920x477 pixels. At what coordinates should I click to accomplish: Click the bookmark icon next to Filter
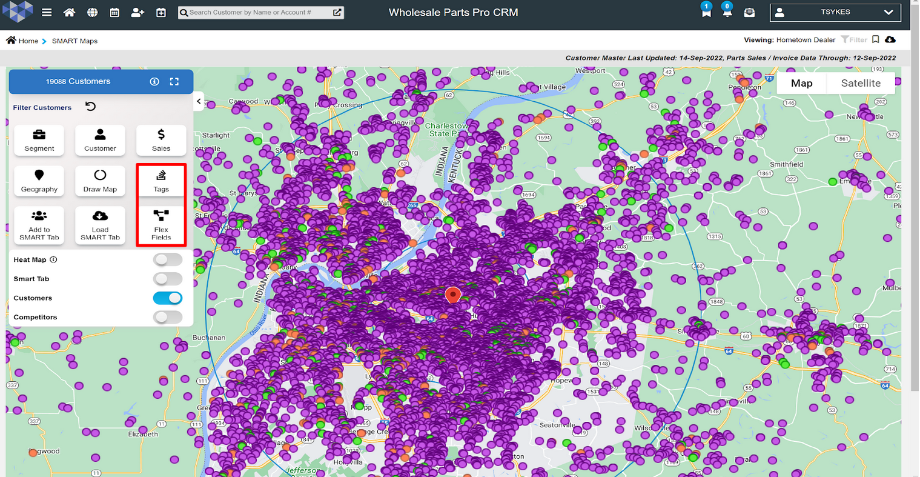875,39
